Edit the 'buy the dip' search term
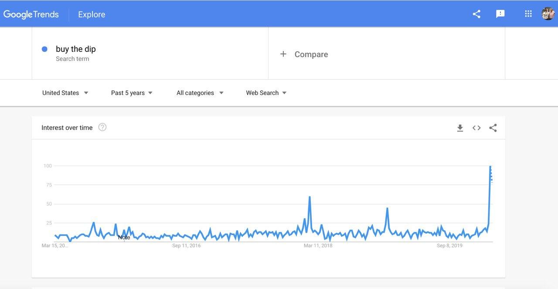The image size is (558, 289). pos(76,49)
